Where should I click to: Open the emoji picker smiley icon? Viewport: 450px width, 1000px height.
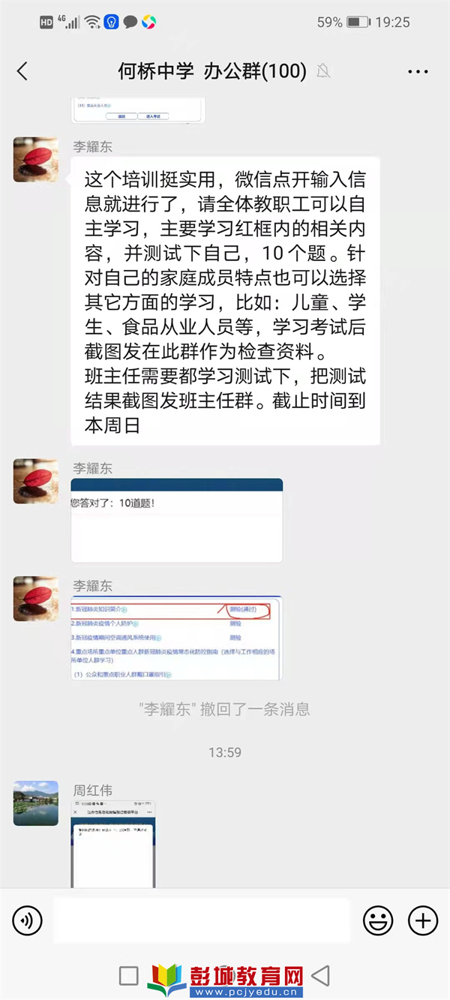[x=378, y=920]
